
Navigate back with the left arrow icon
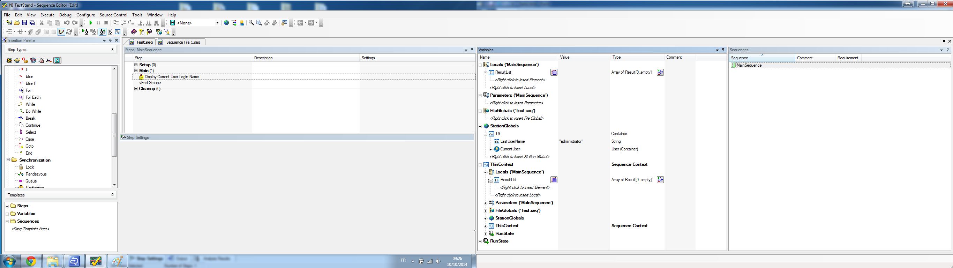pyautogui.click(x=300, y=23)
